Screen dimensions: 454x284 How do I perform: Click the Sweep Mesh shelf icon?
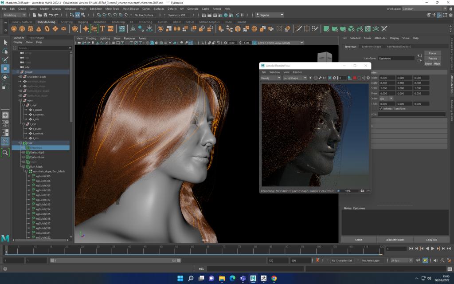coord(94,29)
